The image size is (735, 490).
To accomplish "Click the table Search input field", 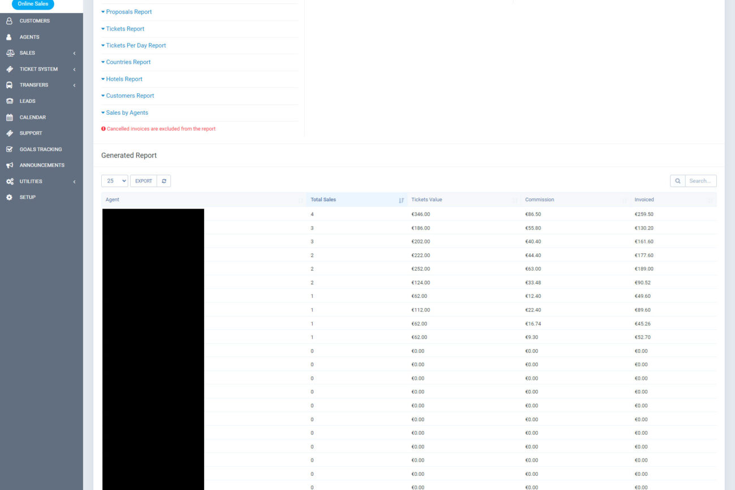I will (x=701, y=181).
